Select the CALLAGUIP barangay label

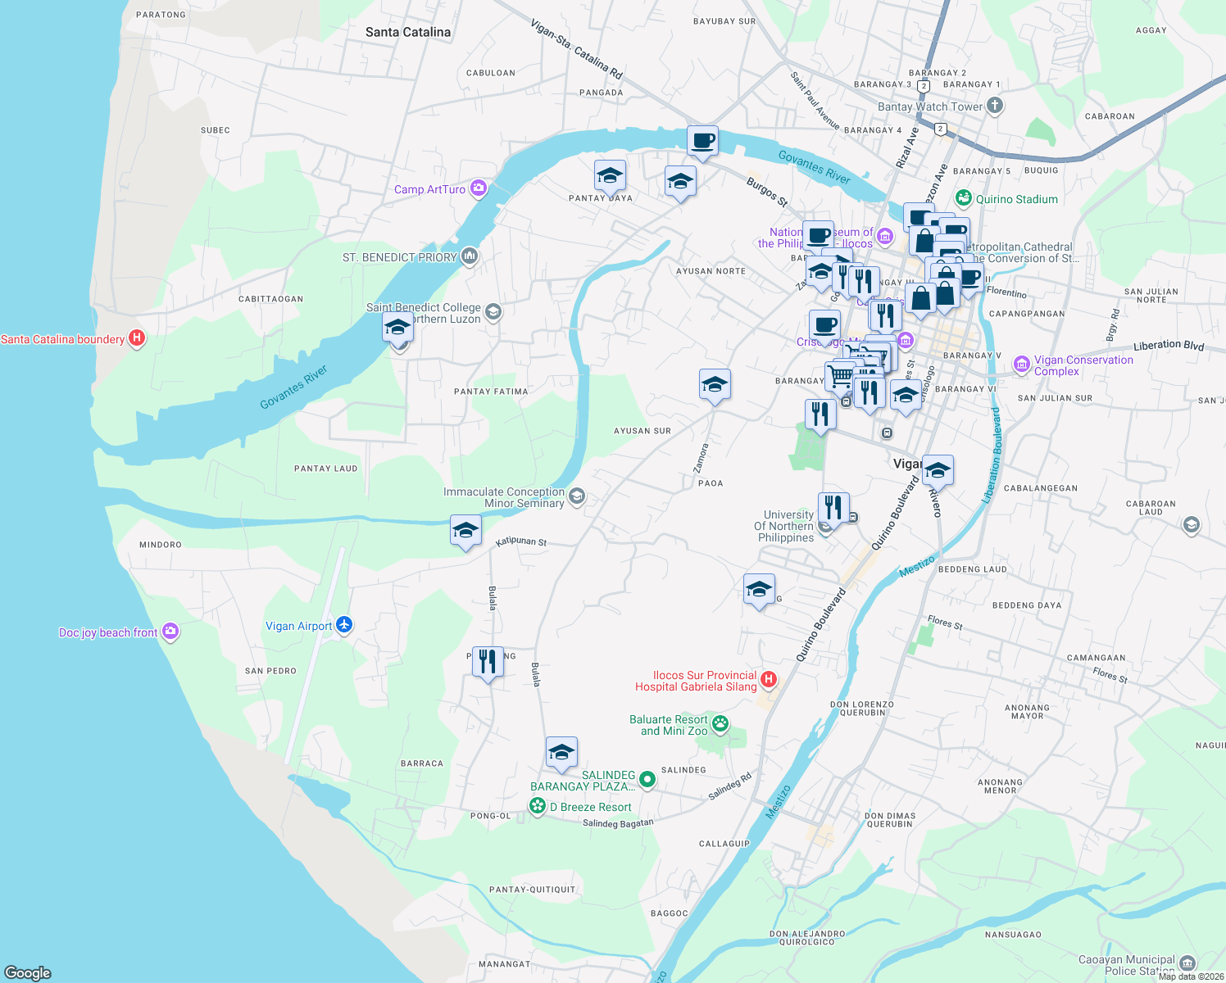click(724, 844)
